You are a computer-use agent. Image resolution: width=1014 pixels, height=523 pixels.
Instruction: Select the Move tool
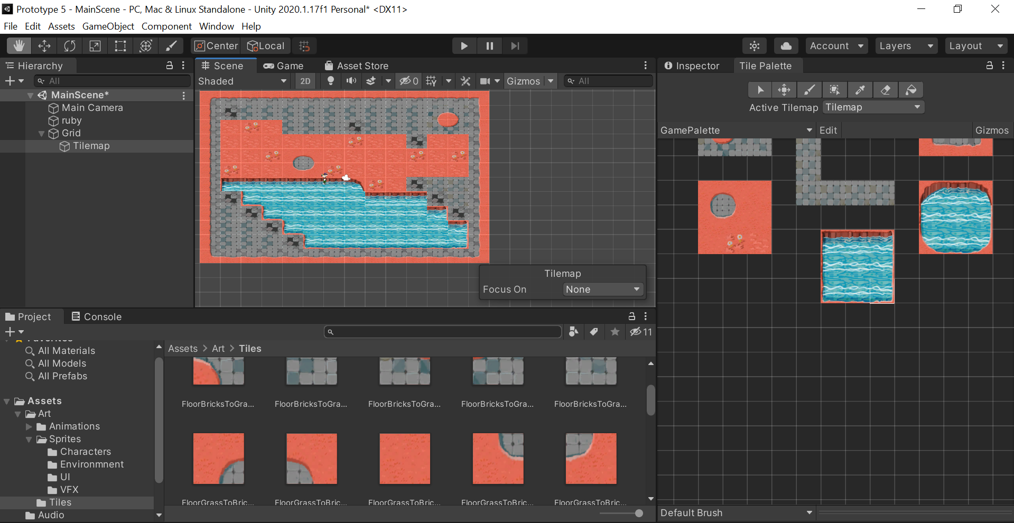coord(44,46)
